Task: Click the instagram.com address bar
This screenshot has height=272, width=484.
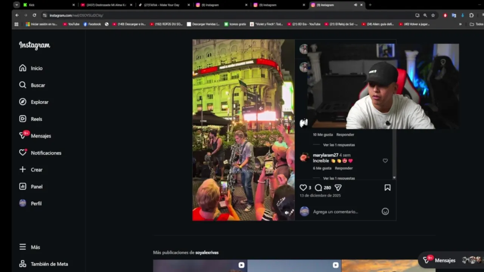Action: click(227, 15)
